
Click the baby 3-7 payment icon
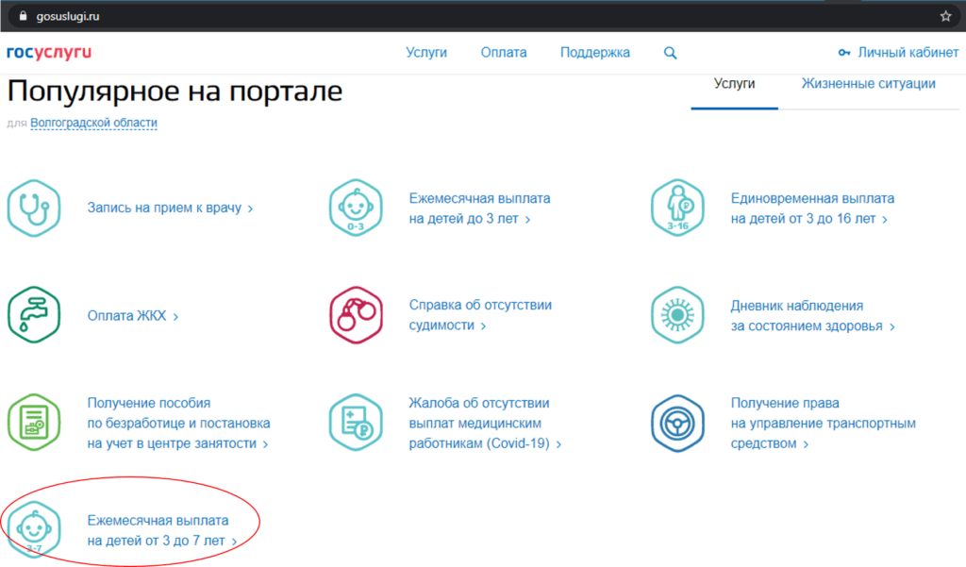pyautogui.click(x=34, y=530)
